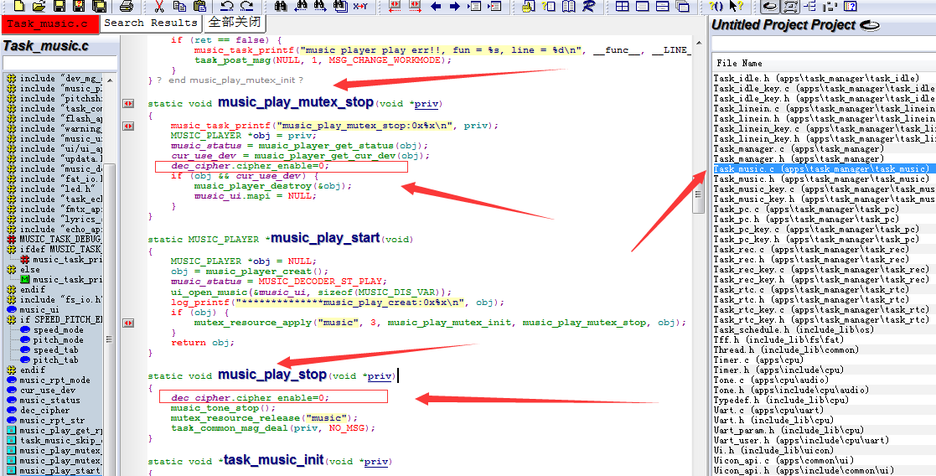Click the ?() function help icon
This screenshot has height=476, width=936.
[x=716, y=7]
